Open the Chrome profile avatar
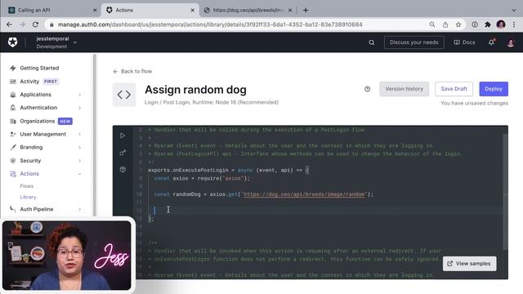This screenshot has height=294, width=523. pos(501,24)
